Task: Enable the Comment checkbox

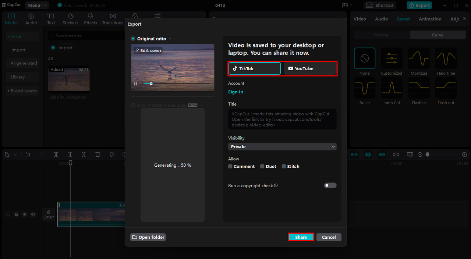Action: 230,166
